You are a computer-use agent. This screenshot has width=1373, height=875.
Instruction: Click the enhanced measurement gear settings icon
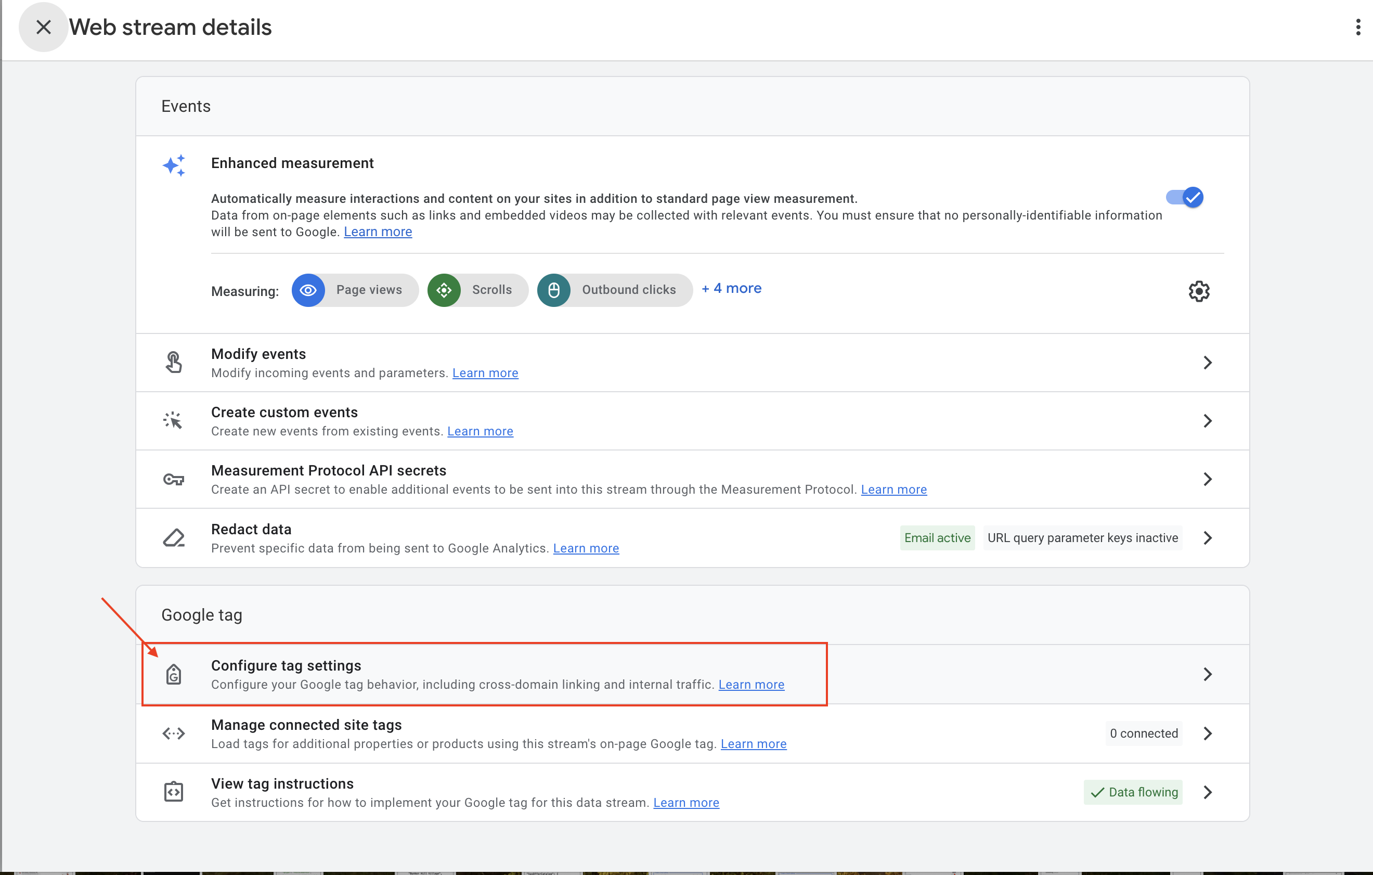point(1199,291)
